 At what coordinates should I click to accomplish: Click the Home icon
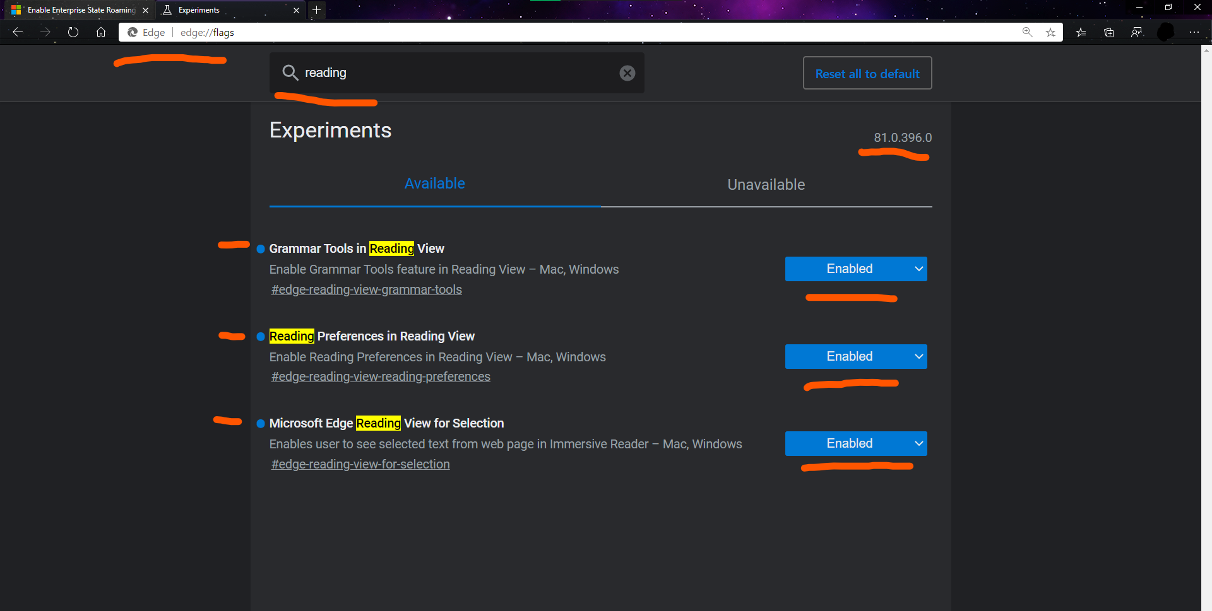tap(101, 32)
